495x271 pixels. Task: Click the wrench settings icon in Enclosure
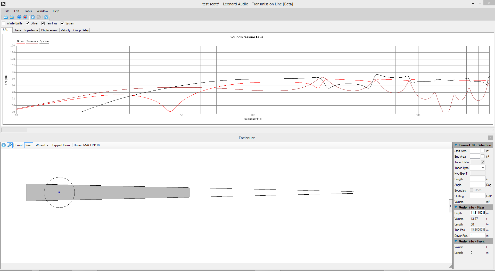(x=10, y=145)
